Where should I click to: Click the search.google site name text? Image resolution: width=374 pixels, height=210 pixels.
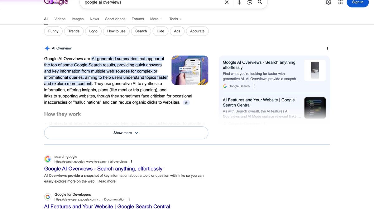click(x=66, y=157)
